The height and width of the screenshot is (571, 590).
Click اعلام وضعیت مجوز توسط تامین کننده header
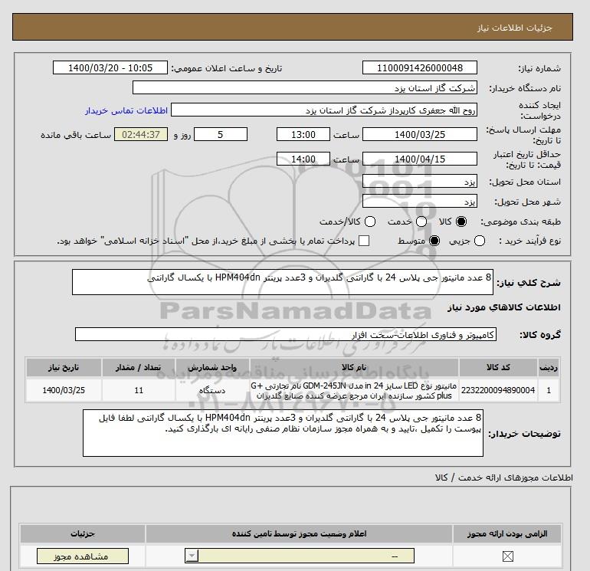pyautogui.click(x=299, y=533)
